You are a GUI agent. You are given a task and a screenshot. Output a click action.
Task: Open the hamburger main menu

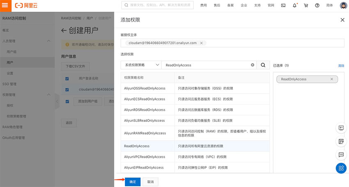[x=5, y=5]
